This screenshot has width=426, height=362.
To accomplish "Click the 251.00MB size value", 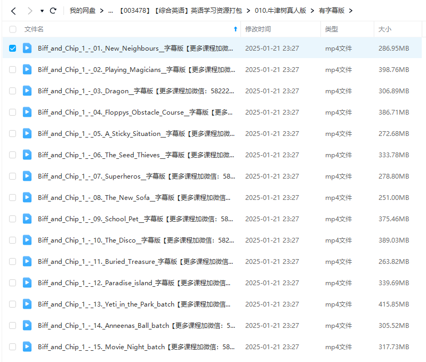I will (x=393, y=197).
